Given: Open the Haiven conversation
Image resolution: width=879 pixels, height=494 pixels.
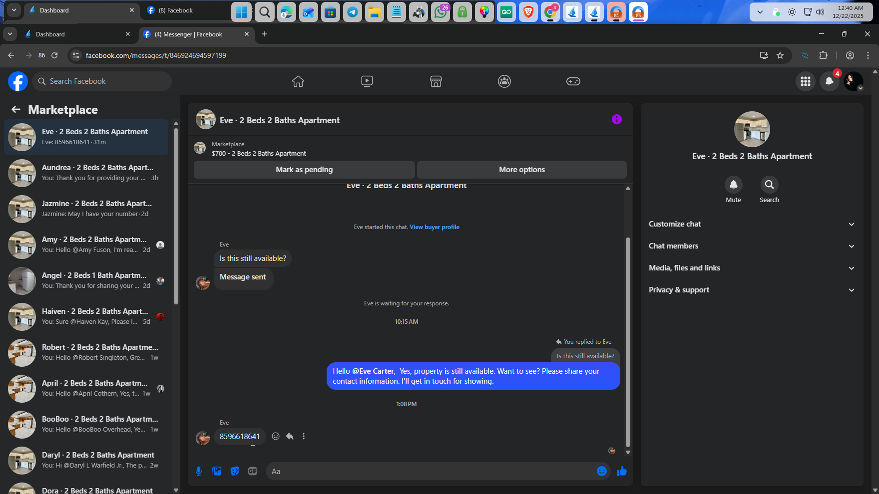Looking at the screenshot, I should [86, 317].
